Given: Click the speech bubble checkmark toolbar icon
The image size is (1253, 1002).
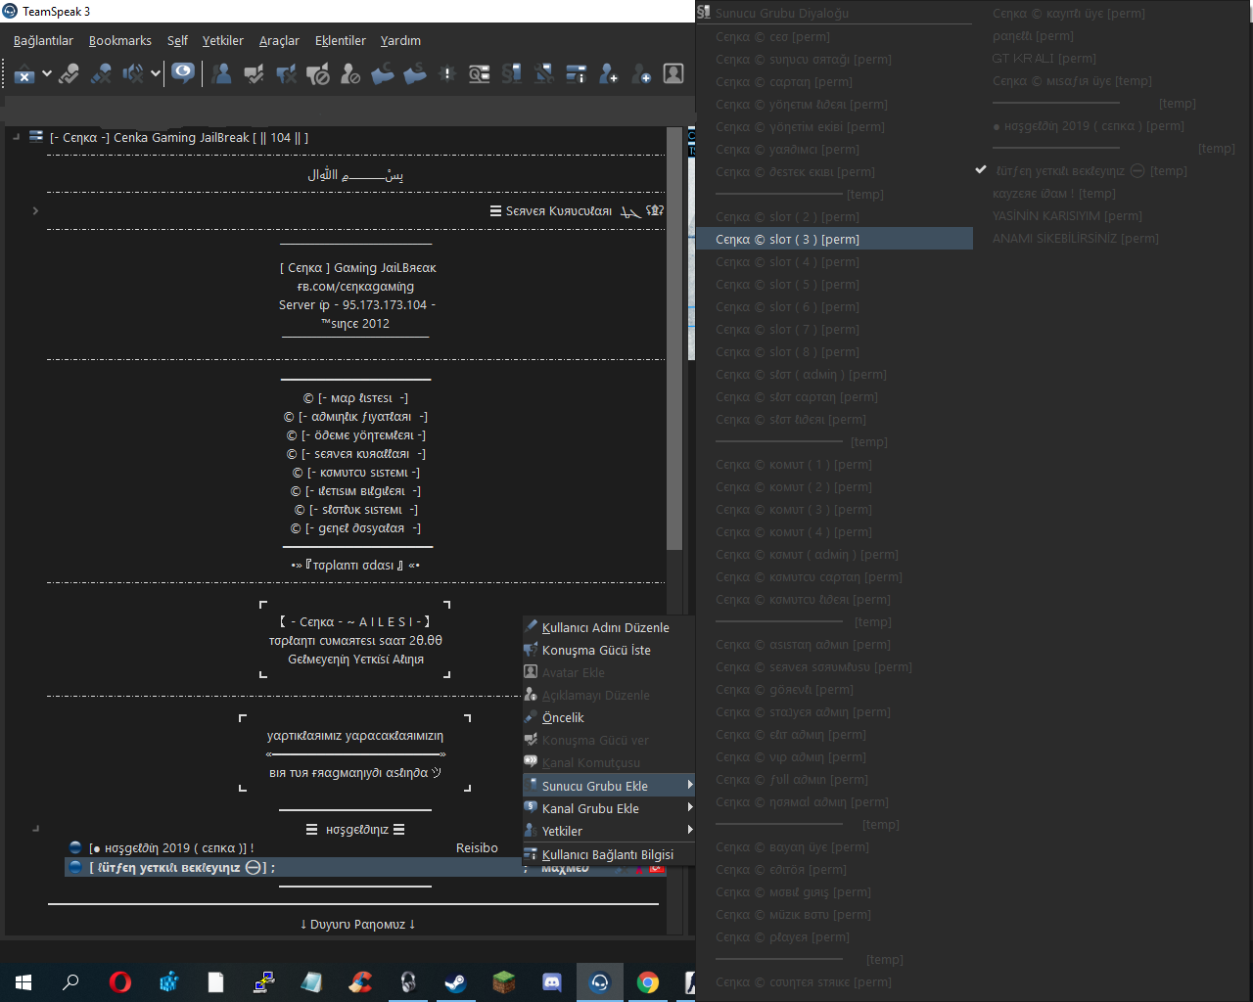Looking at the screenshot, I should 255,73.
